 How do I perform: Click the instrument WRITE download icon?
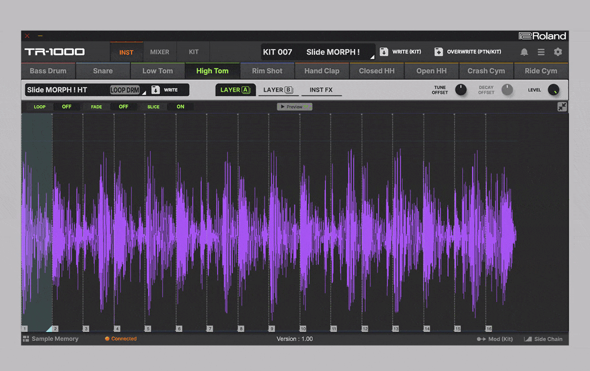156,90
